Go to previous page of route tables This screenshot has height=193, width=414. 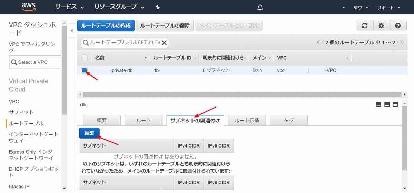click(323, 42)
